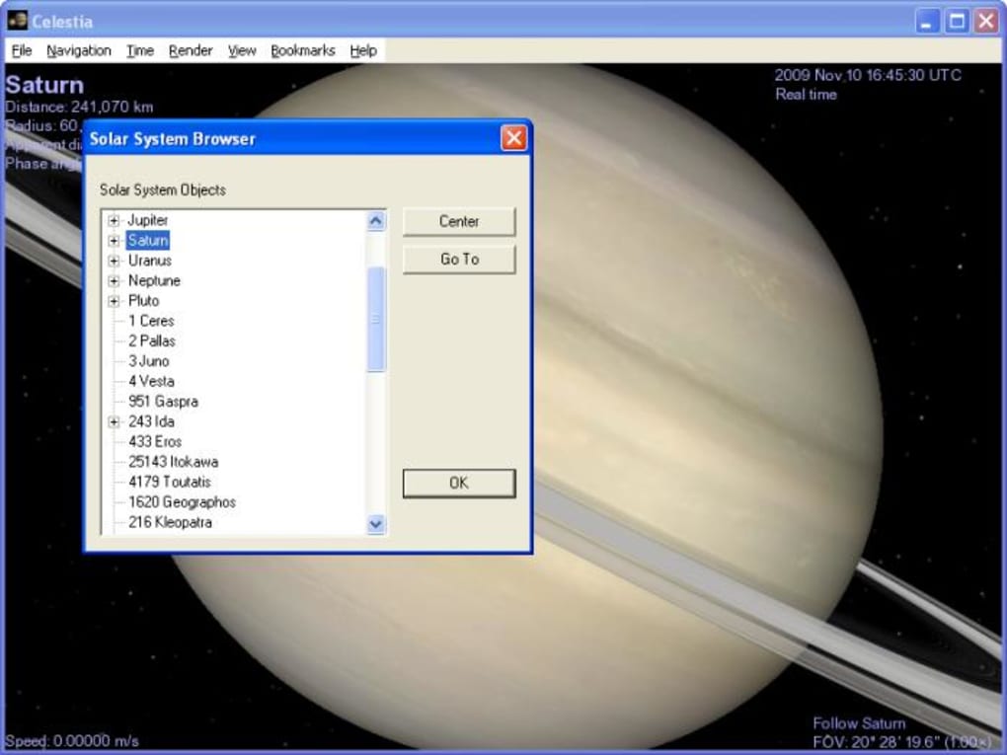The height and width of the screenshot is (755, 1007).
Task: Expand the Uranus tree node
Action: [114, 261]
